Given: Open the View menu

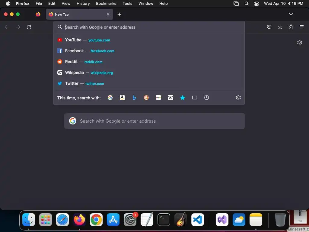Looking at the screenshot, I should tap(66, 3).
